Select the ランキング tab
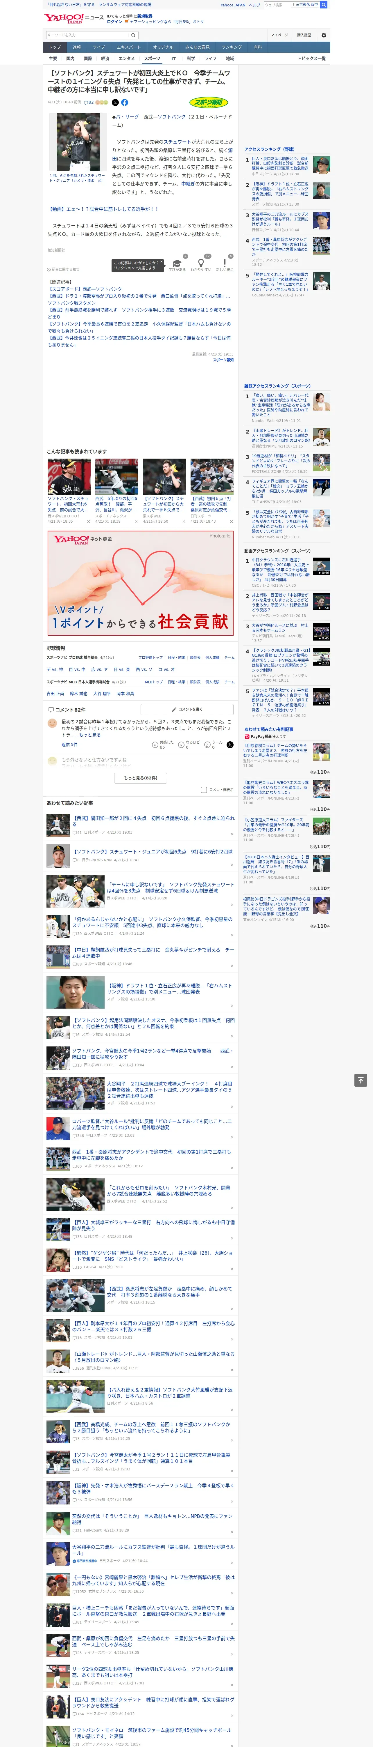The image size is (373, 1747). [232, 47]
